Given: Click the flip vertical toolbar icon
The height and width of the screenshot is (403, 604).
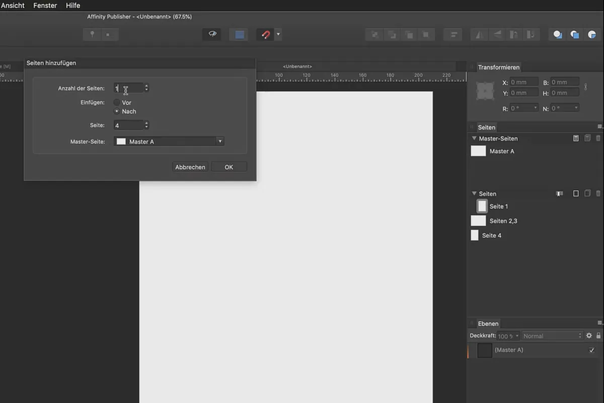Looking at the screenshot, I should click(497, 35).
